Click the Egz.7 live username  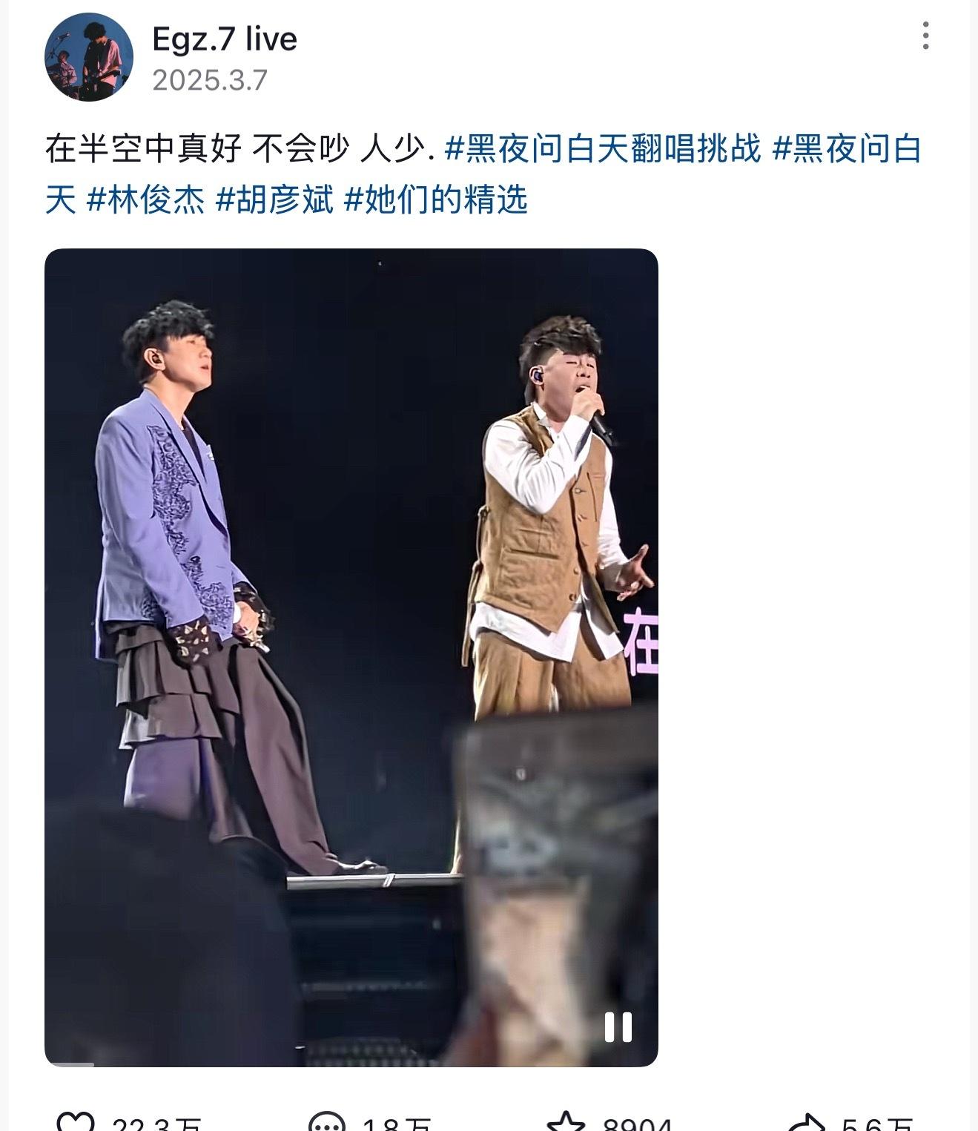tap(225, 39)
